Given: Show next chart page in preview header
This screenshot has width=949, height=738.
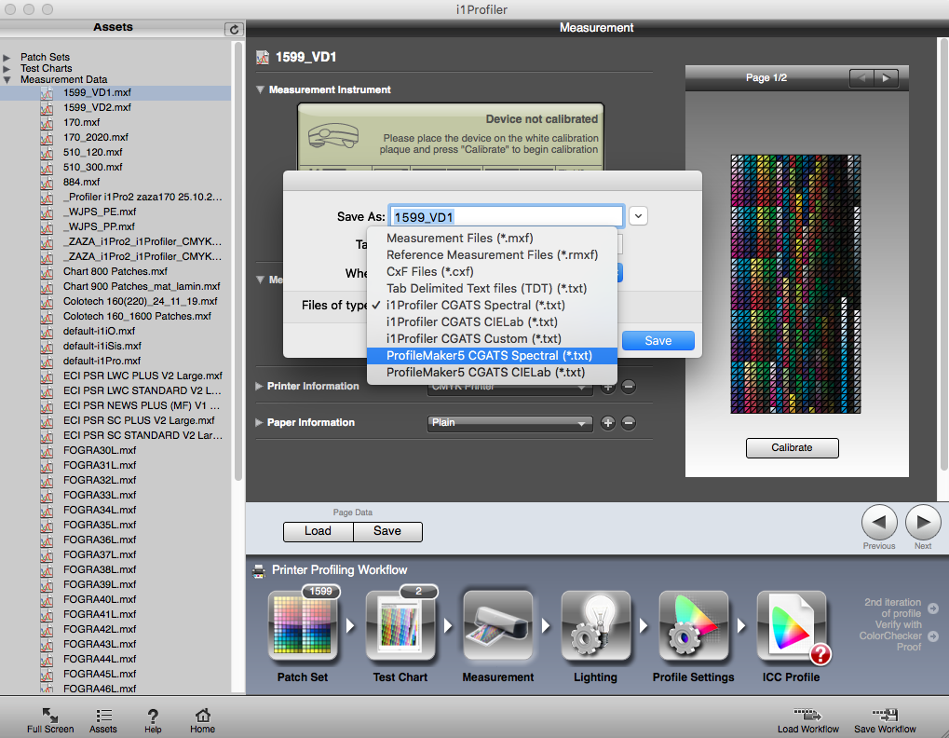Looking at the screenshot, I should point(886,77).
